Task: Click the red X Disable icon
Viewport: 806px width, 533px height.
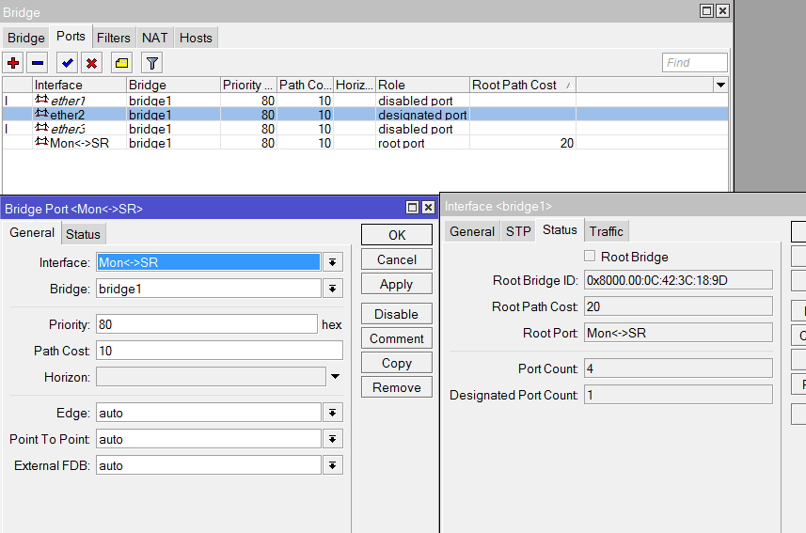Action: [x=92, y=63]
